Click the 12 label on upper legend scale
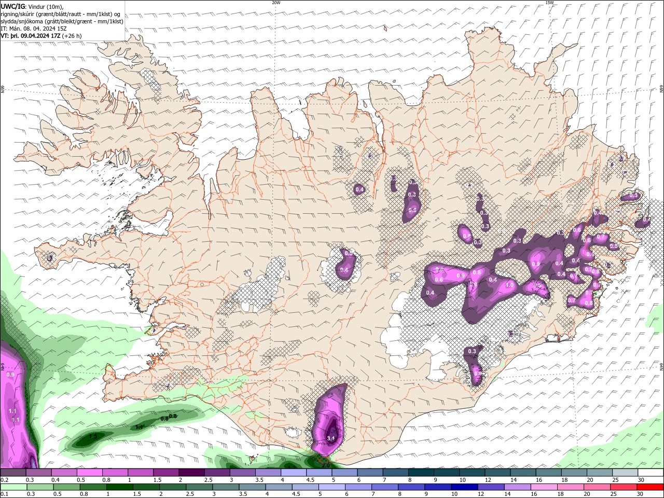The height and width of the screenshot is (498, 664). tap(489, 480)
